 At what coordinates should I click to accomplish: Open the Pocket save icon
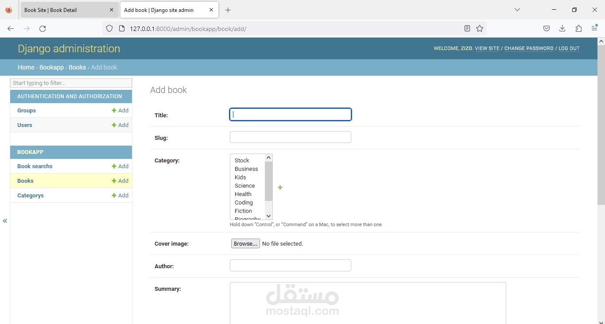(x=547, y=28)
